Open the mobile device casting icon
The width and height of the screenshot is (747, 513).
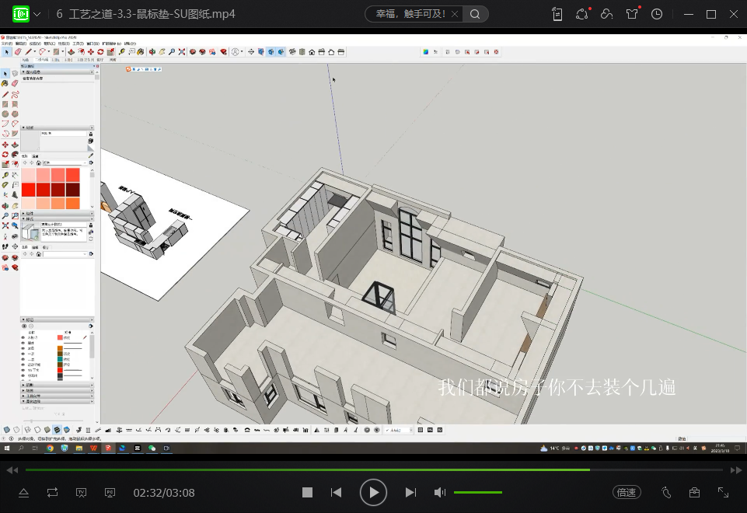pos(557,14)
